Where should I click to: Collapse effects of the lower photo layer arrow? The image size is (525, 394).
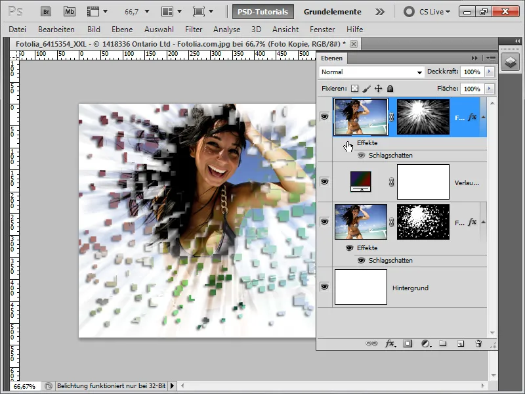pyautogui.click(x=483, y=222)
